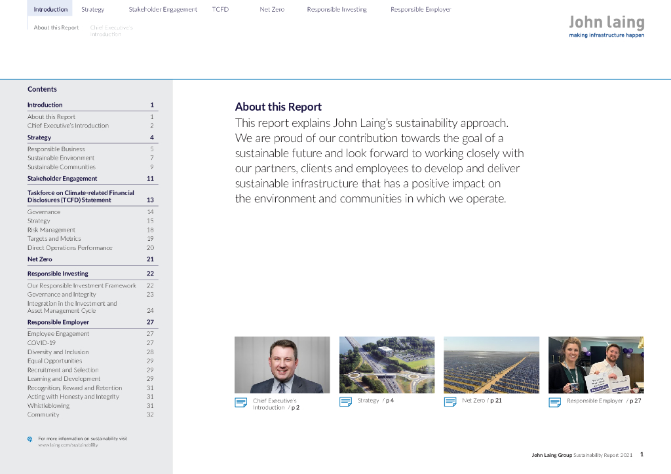Click the About this Report main heading
The height and width of the screenshot is (474, 671).
click(x=278, y=107)
